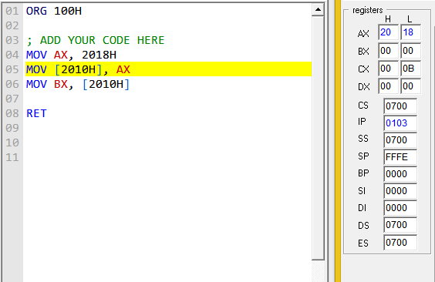
Task: Select the highlighted 'MOV [2010H], AX' line
Action: click(168, 69)
